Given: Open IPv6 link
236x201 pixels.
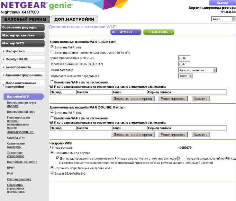Looking at the screenshot, I should click(10, 173).
